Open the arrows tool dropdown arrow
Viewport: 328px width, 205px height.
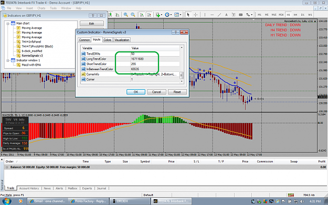coord(252,15)
